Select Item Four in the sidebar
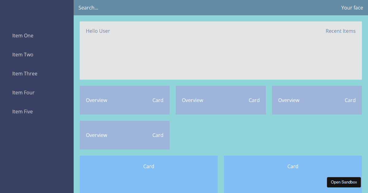The image size is (368, 193). 23,93
